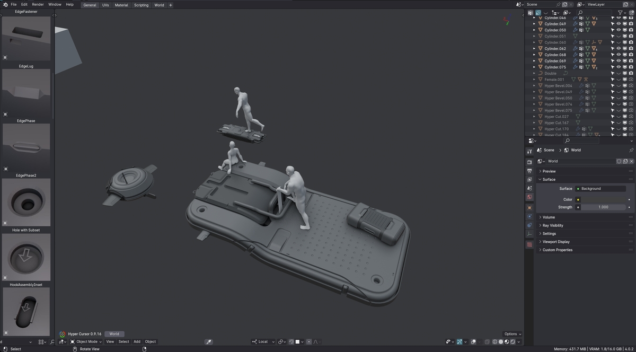The height and width of the screenshot is (352, 636).
Task: Open the Render menu
Action: 38,4
